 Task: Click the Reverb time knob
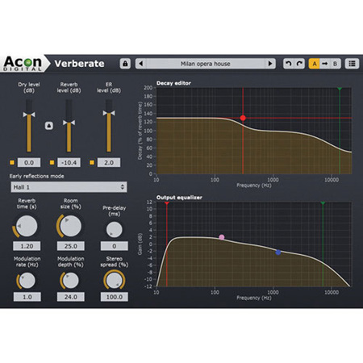click(27, 226)
